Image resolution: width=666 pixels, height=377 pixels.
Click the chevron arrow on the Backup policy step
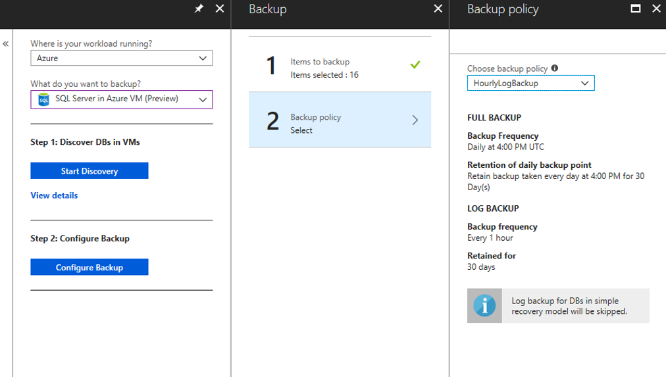415,120
